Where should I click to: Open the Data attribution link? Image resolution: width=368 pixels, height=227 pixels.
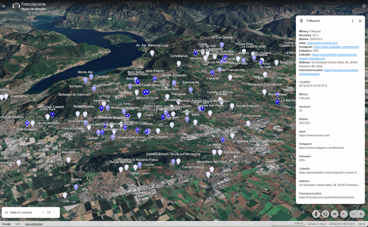[x=34, y=224]
